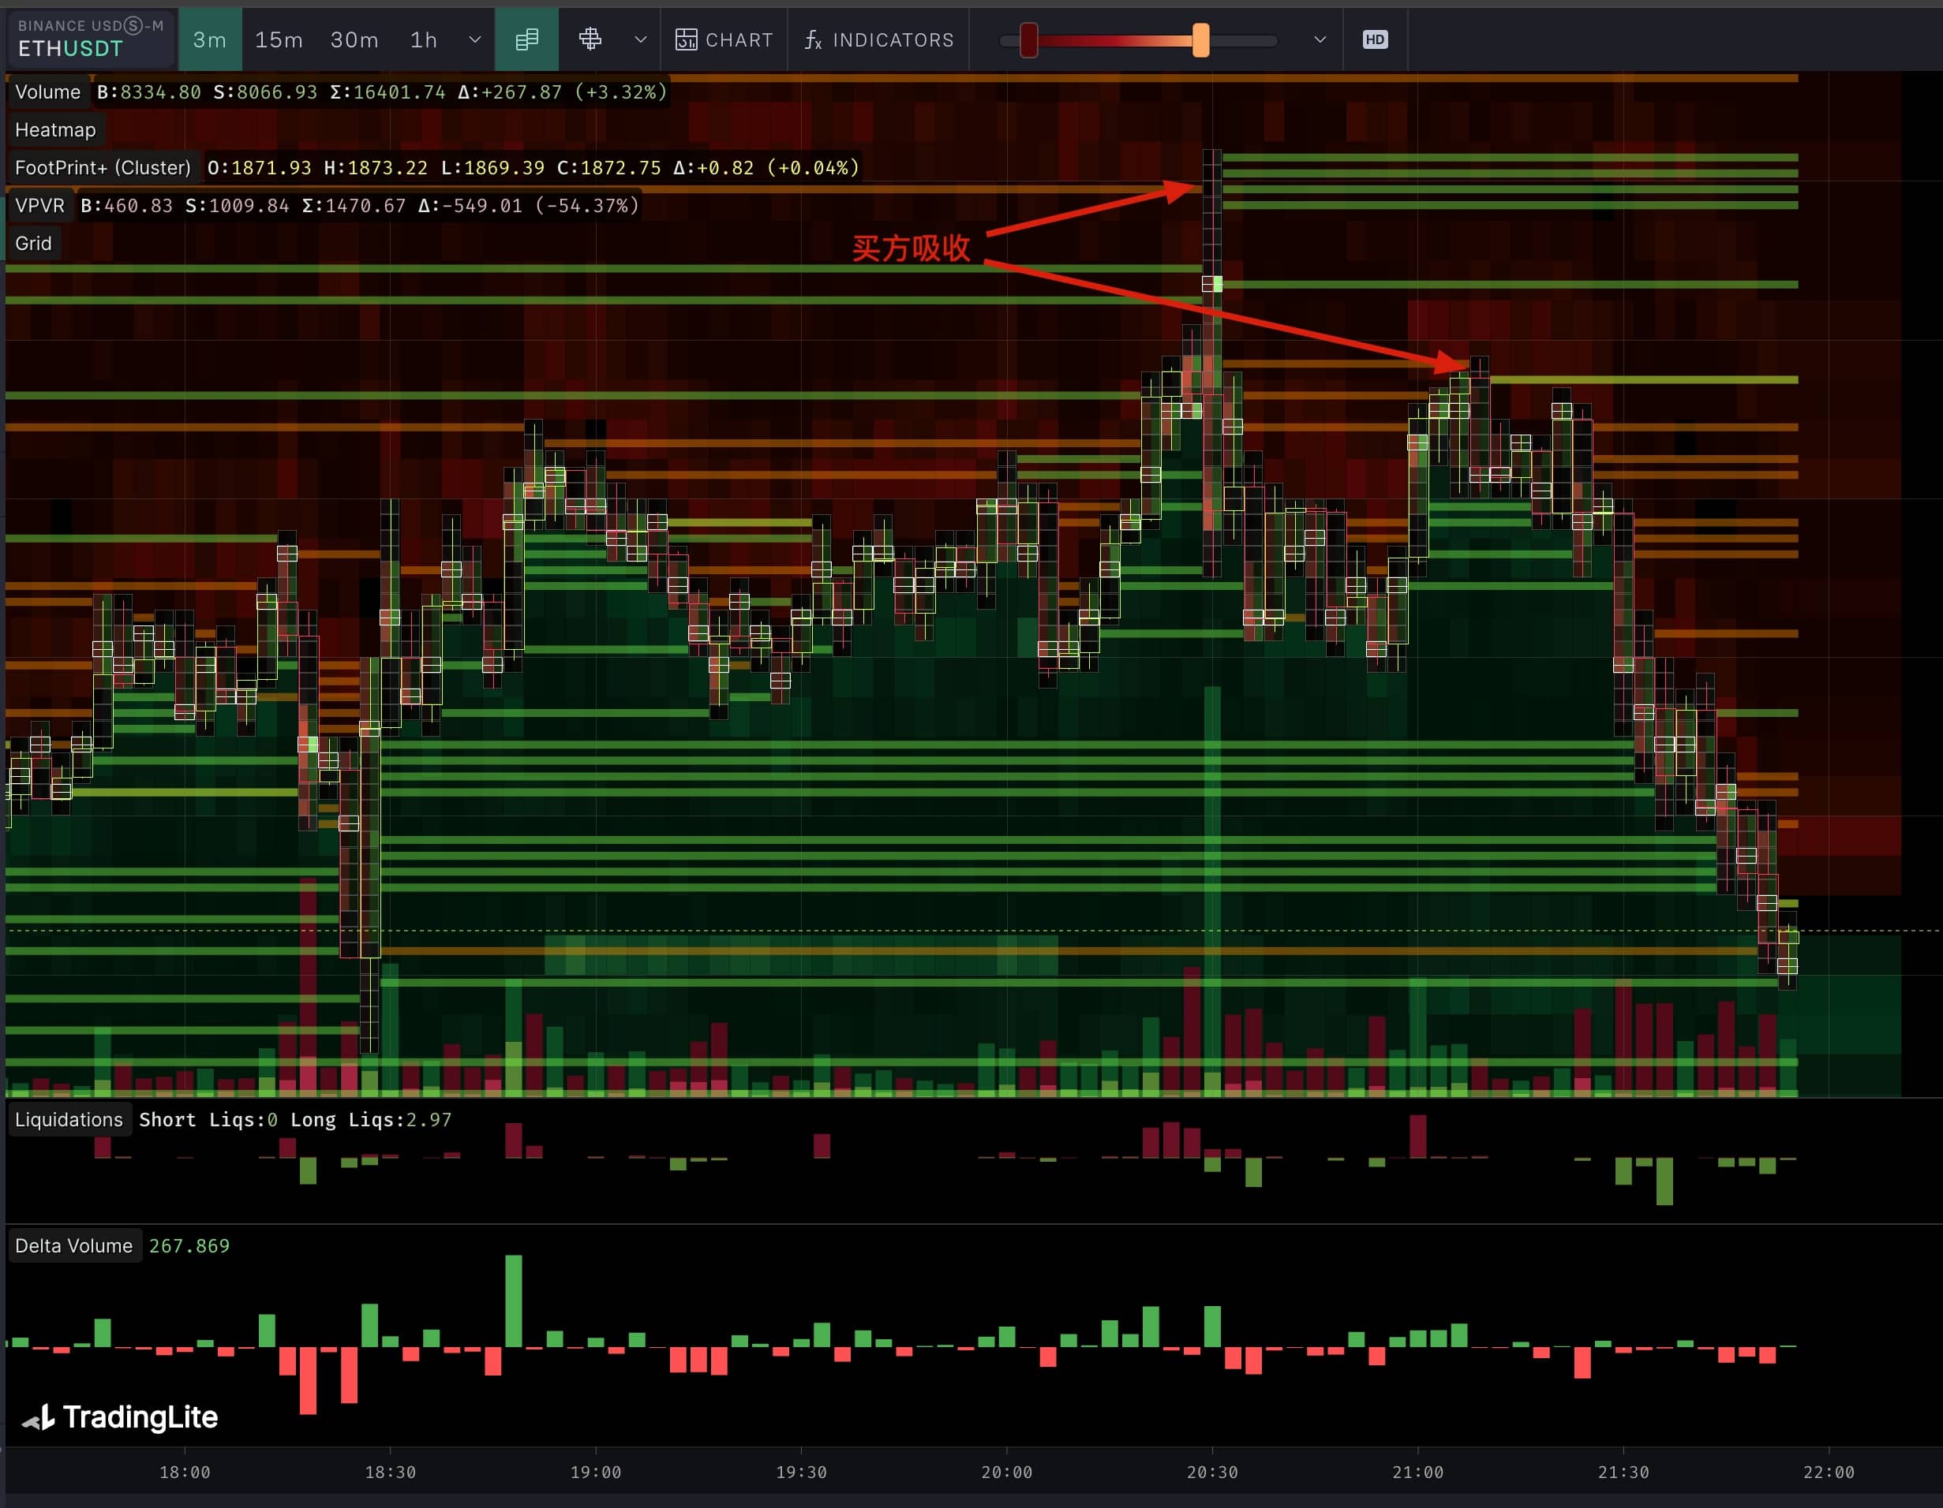Image resolution: width=1943 pixels, height=1508 pixels.
Task: Expand the heatmap settings dropdown chevron
Action: pos(1320,40)
